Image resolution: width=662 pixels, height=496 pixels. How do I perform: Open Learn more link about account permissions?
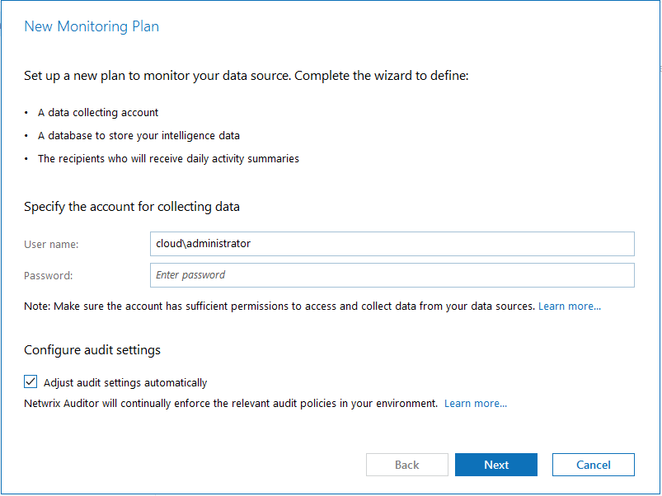coord(569,306)
